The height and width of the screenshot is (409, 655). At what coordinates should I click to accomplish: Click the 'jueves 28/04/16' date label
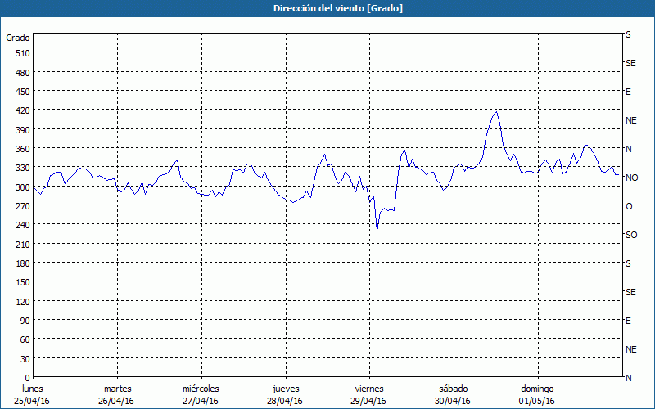click(x=285, y=394)
